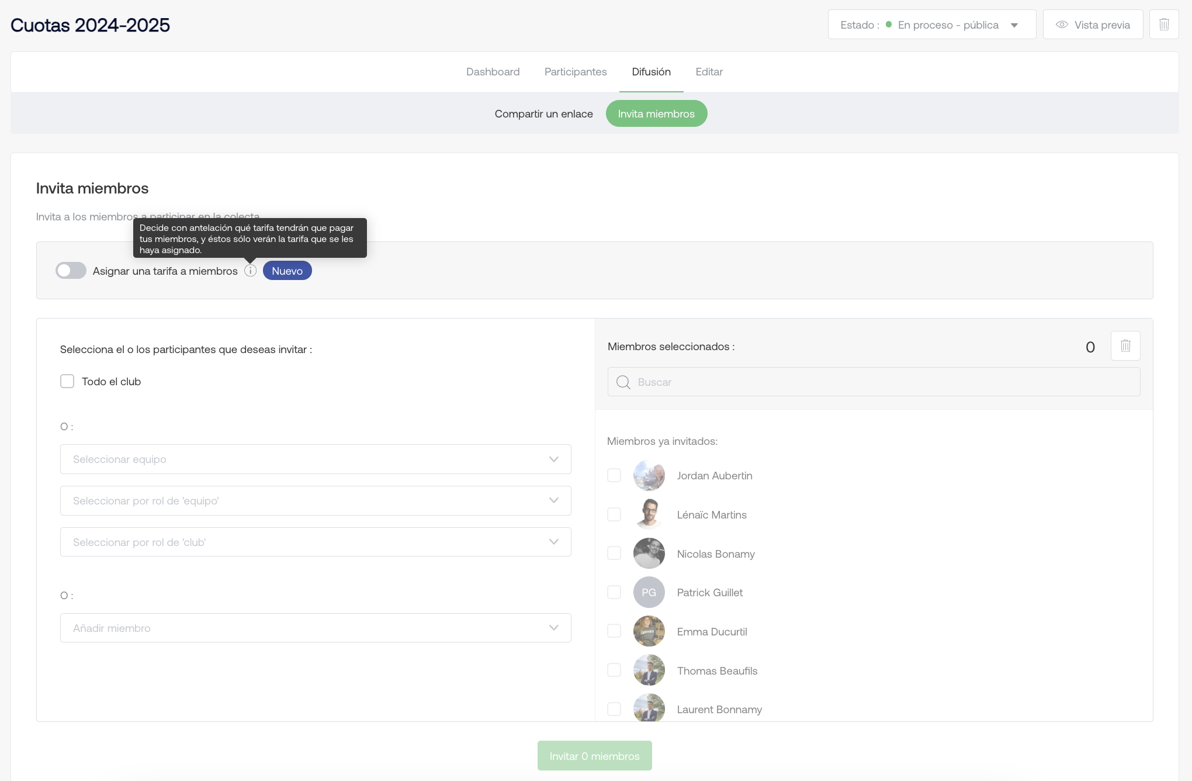Click the Cuotas 2024-2025 page title

(x=90, y=25)
